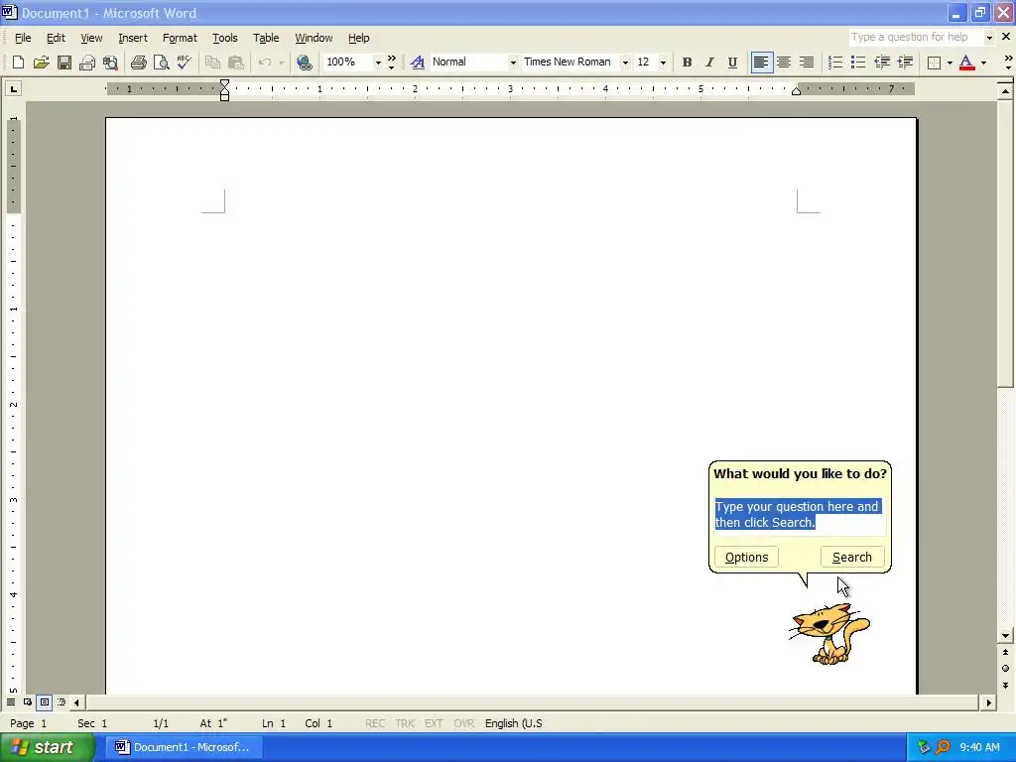
Task: Decrease the paragraph indent
Action: (882, 63)
